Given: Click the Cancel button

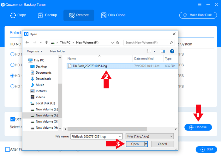Looking at the screenshot, I should [162, 144].
